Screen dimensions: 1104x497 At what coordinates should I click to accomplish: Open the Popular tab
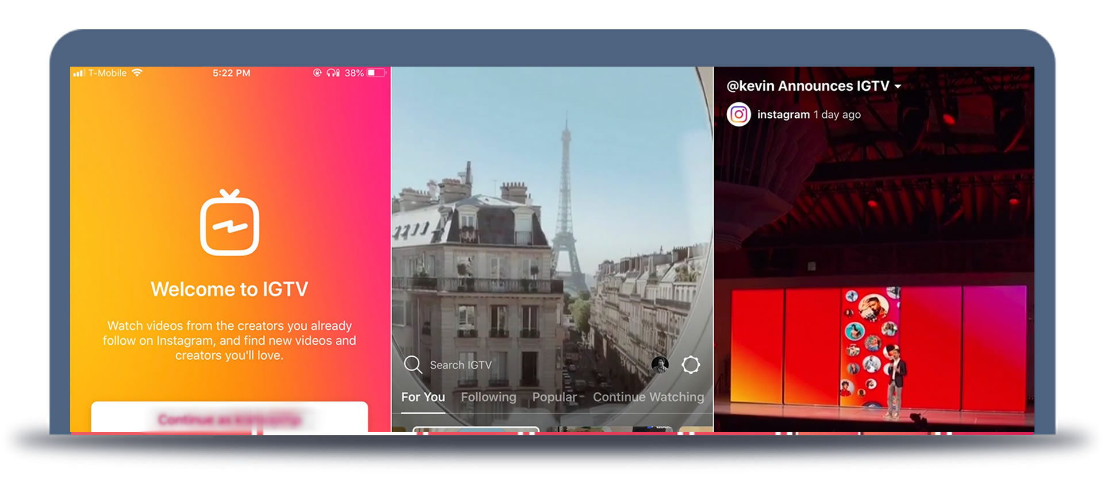pos(554,397)
